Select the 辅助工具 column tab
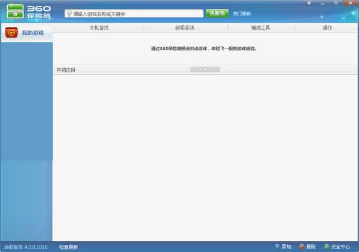This screenshot has height=252, width=359. point(261,28)
